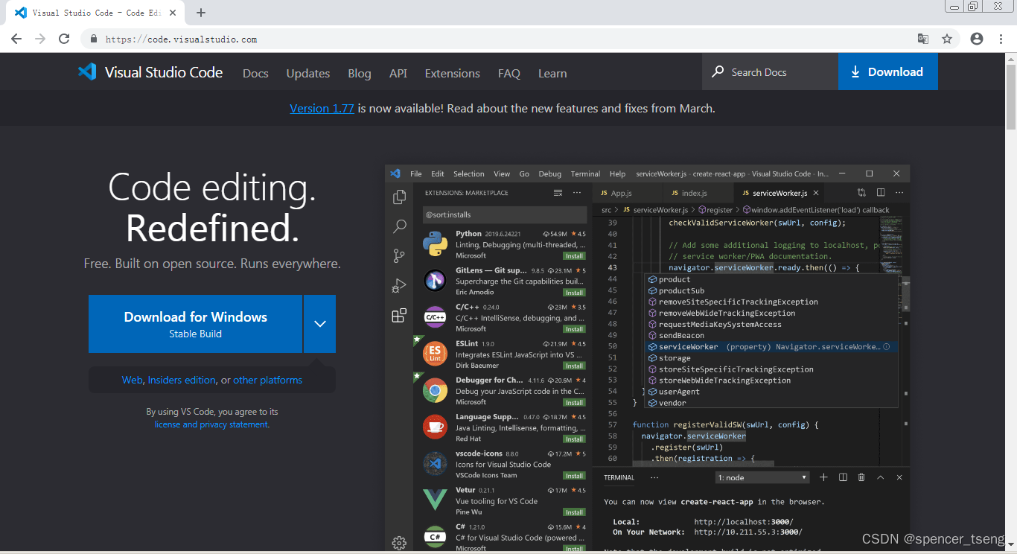Viewport: 1017px width, 554px height.
Task: Open the Extensions panel More Actions ellipsis
Action: [576, 192]
